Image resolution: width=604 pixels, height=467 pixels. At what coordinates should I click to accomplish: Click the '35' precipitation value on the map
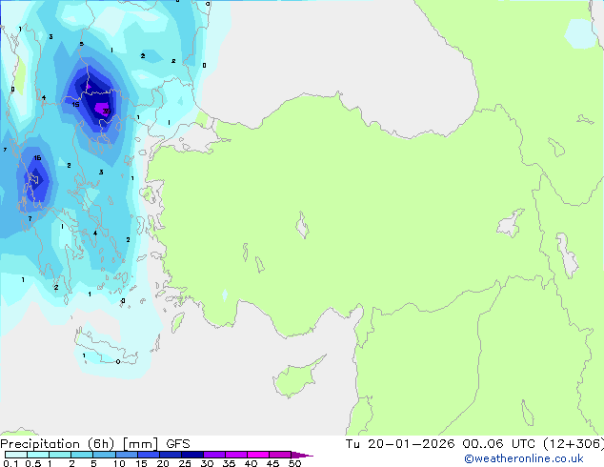(107, 111)
